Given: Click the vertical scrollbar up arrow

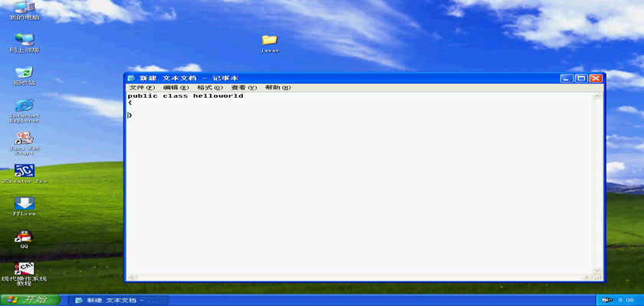Looking at the screenshot, I should (x=597, y=96).
